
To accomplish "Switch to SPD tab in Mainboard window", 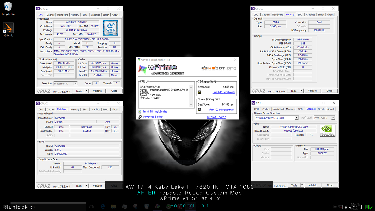I will point(85,109).
